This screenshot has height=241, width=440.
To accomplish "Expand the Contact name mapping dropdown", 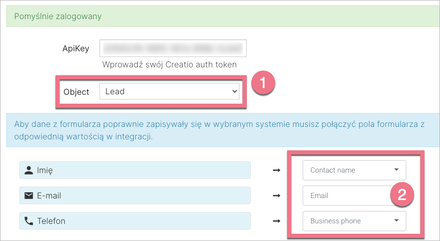I will pos(354,170).
